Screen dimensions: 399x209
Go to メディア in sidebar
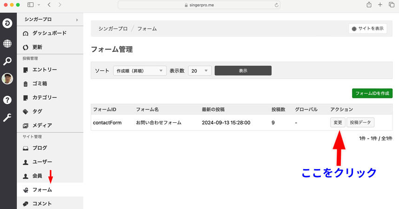tap(42, 125)
